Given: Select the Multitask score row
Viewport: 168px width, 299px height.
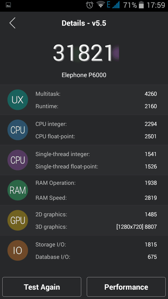Looking at the screenshot, I should pos(96,94).
